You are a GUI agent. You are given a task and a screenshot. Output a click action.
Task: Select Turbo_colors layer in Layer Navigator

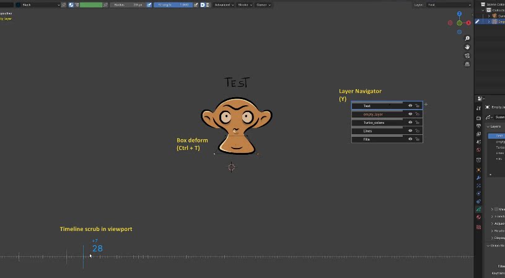click(x=387, y=122)
